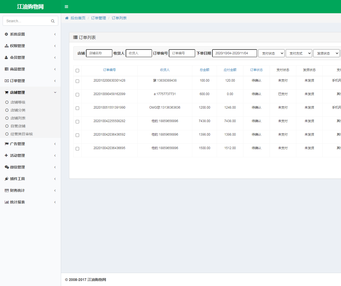Click the flag icon for 广告管理
Image resolution: width=341 pixels, height=286 pixels.
[x=7, y=144]
